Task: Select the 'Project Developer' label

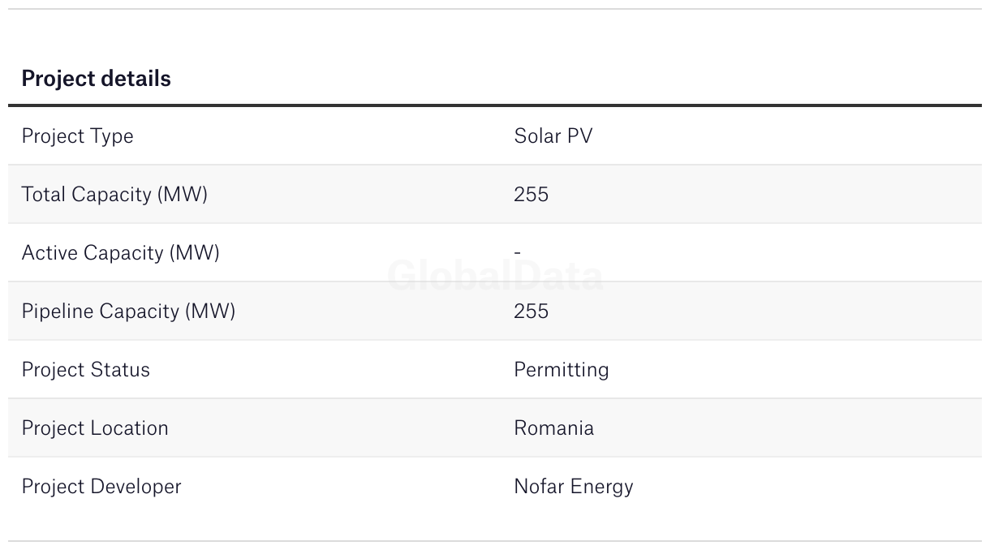Action: point(101,487)
